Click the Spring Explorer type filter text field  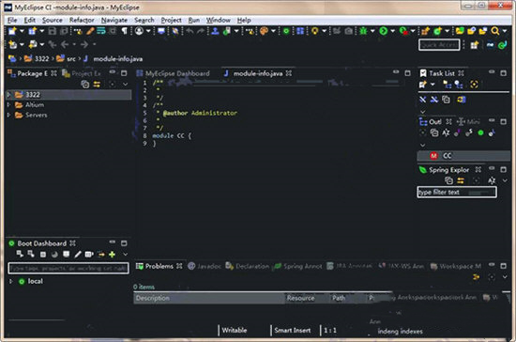pos(457,192)
